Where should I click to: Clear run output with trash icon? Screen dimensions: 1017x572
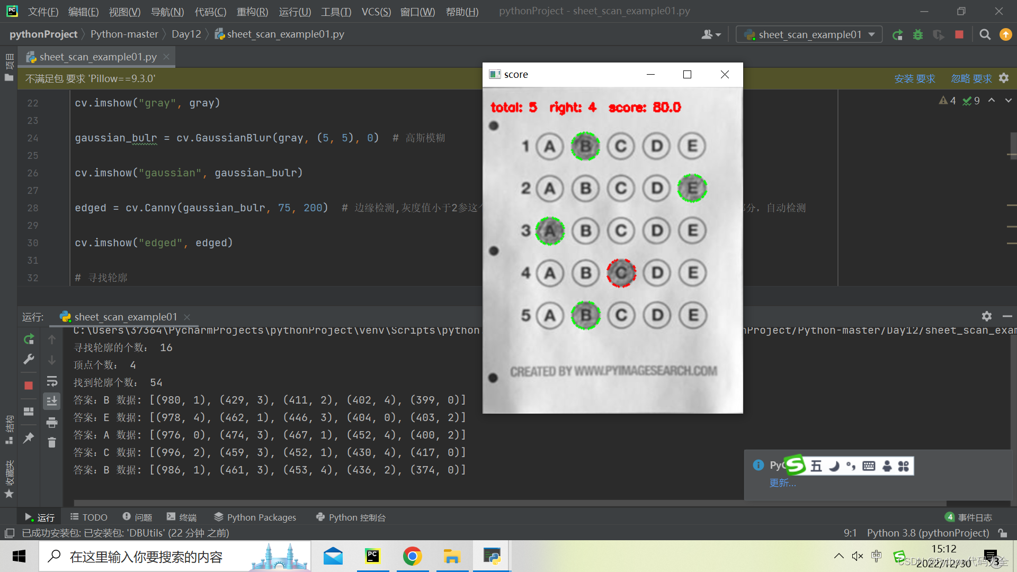pyautogui.click(x=52, y=442)
